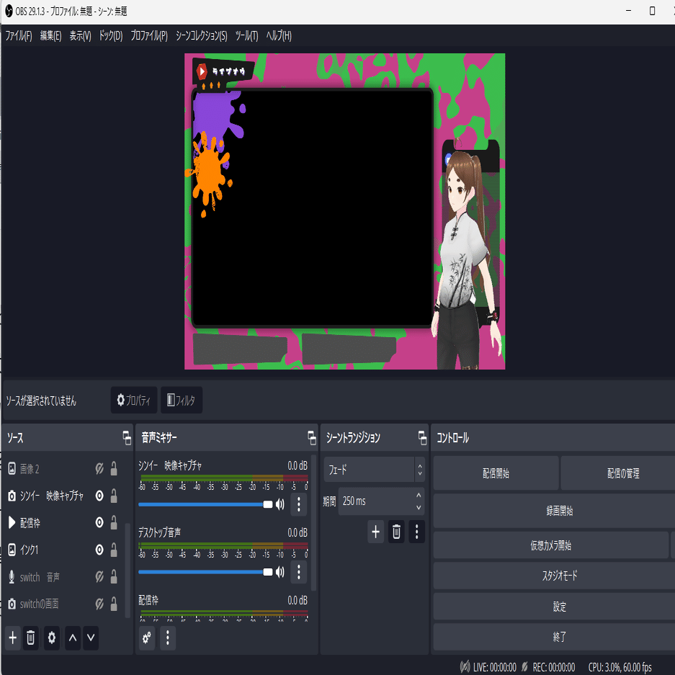Open advanced audio properties gears icon

(x=147, y=638)
